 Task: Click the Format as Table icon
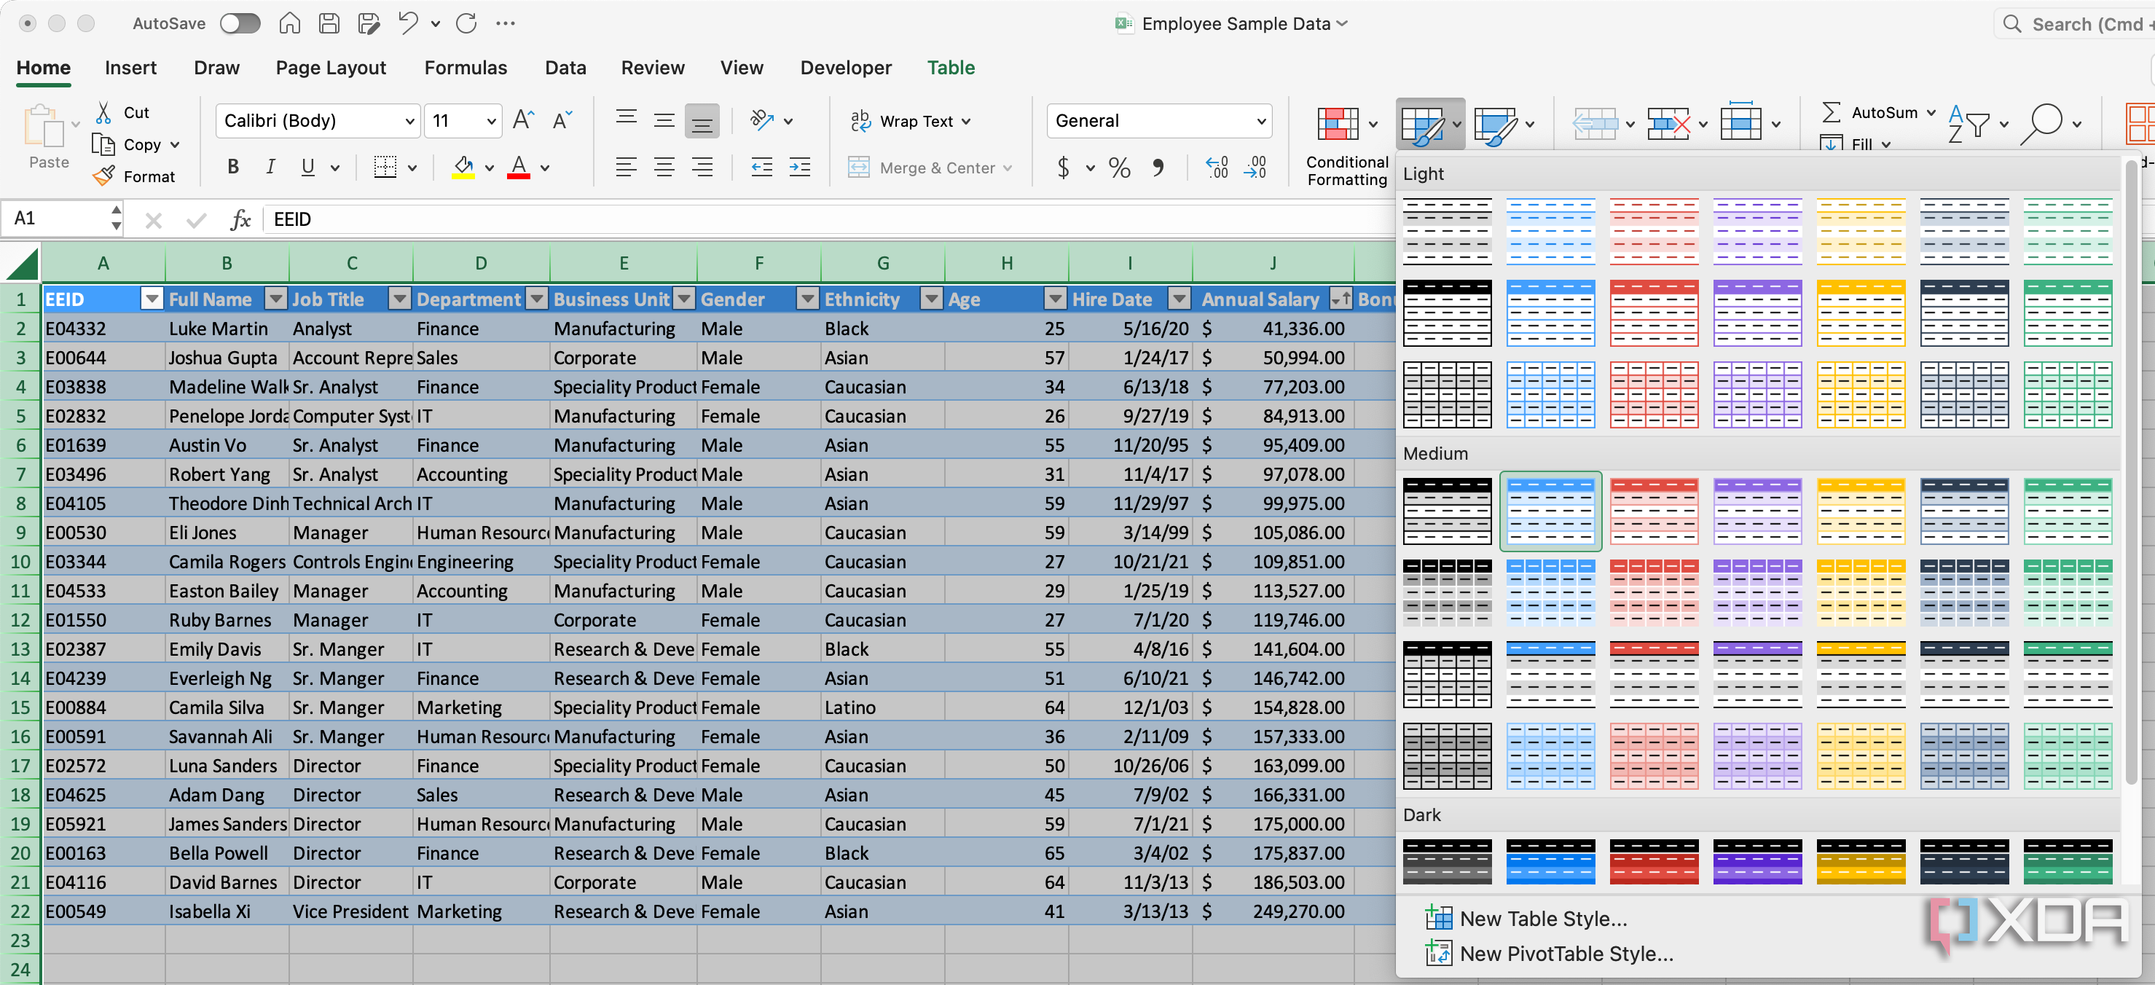(1421, 124)
